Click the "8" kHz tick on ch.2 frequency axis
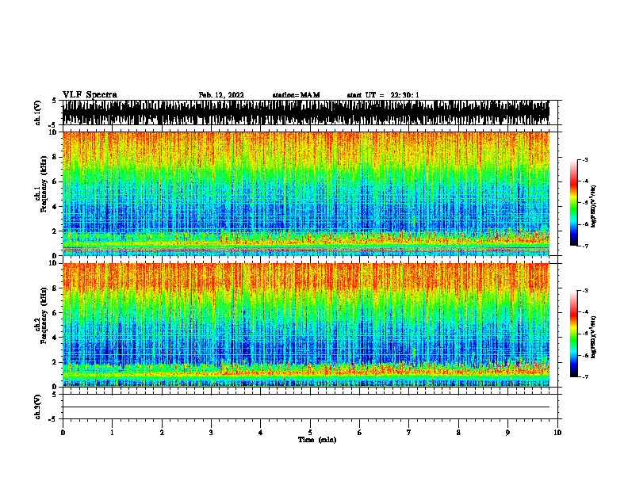628x485 pixels. coord(56,288)
